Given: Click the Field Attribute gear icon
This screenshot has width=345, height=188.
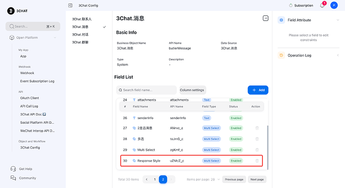Looking at the screenshot, I should click(x=281, y=20).
